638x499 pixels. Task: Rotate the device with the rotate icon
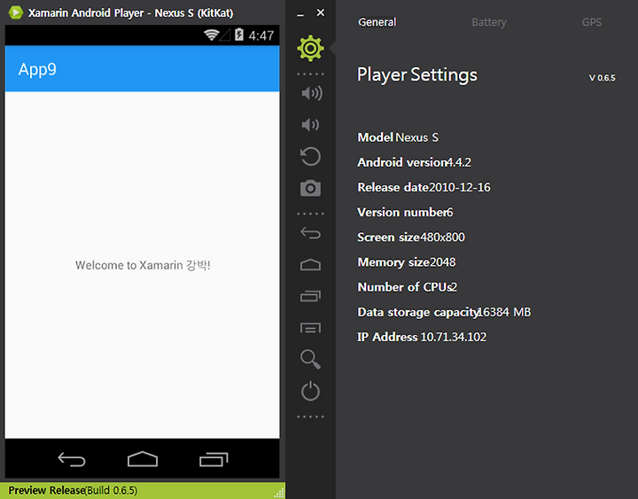(x=310, y=156)
